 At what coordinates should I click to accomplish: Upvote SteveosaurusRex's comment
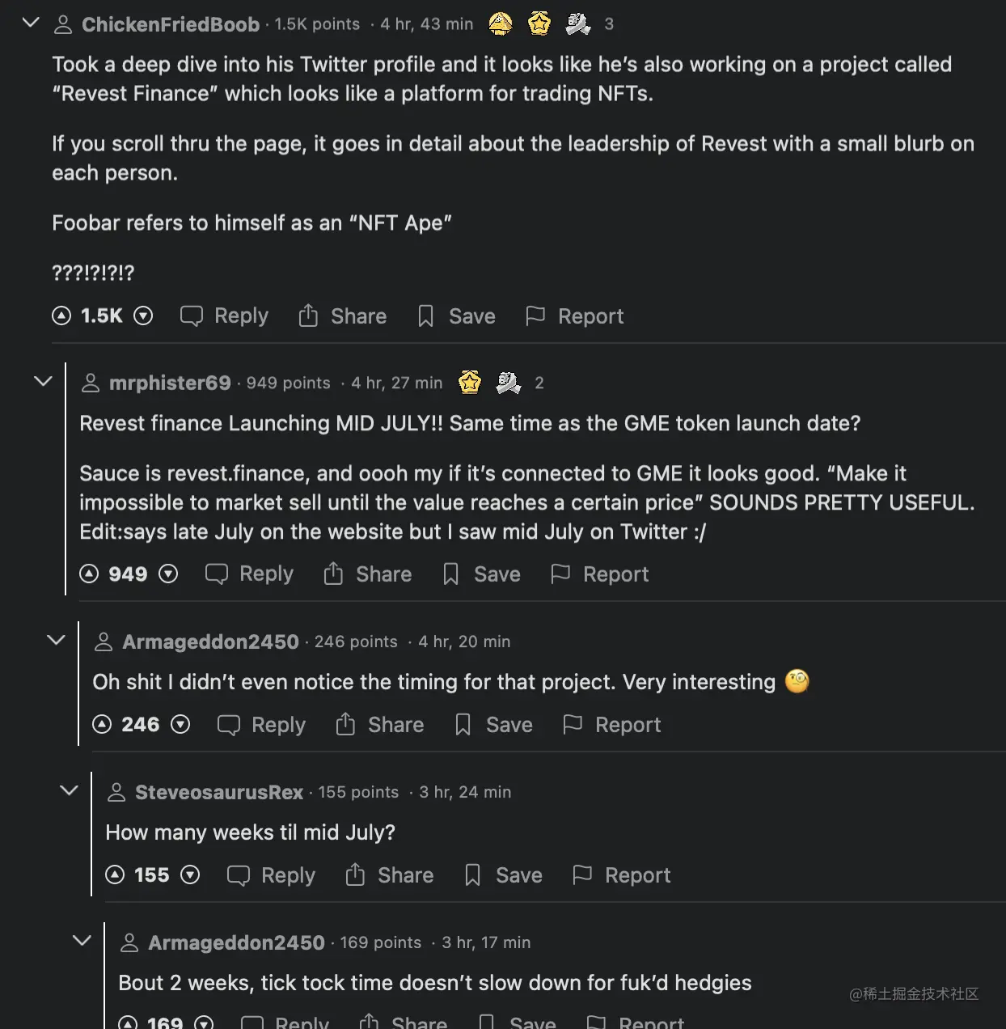pos(115,874)
